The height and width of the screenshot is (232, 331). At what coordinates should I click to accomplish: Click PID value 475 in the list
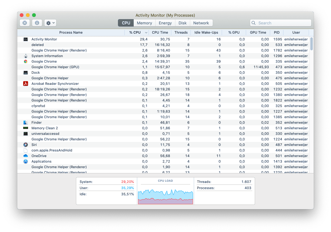click(279, 78)
